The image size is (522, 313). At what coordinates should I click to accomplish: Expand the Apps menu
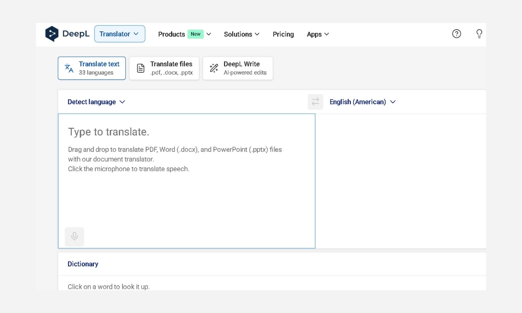[318, 34]
